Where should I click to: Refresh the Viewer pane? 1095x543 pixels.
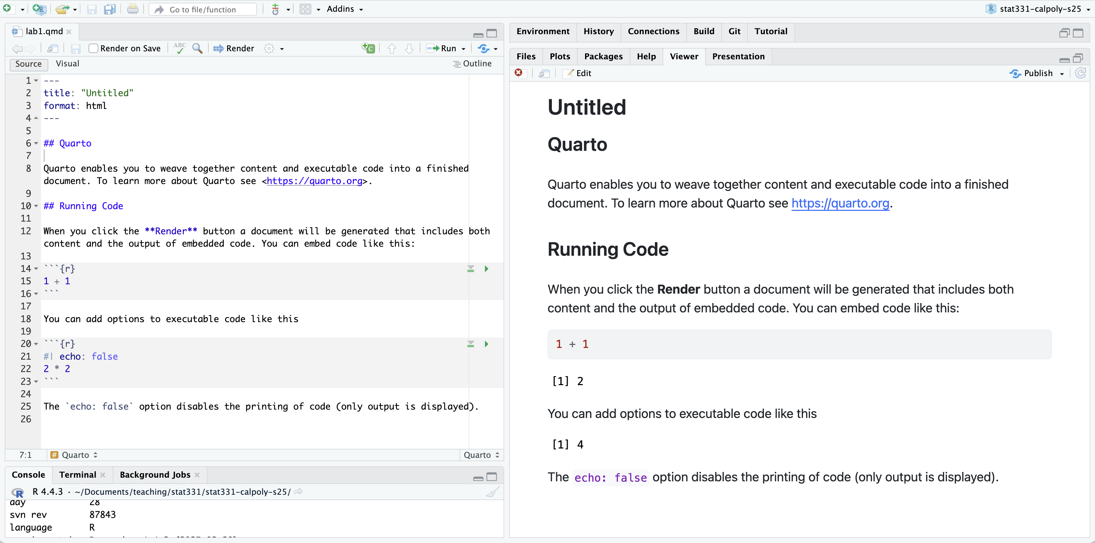pos(1081,73)
